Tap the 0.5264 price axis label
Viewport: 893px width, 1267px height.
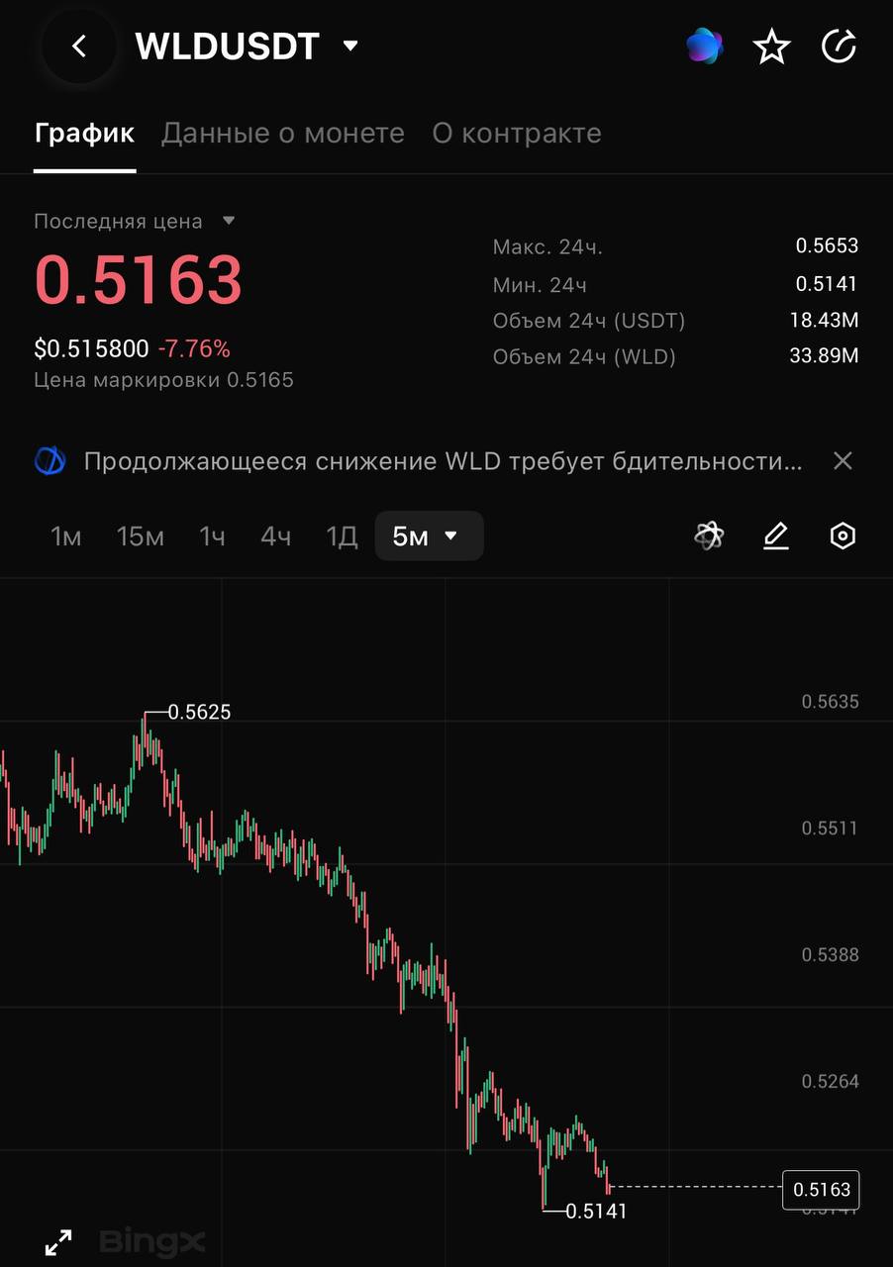pyautogui.click(x=830, y=1081)
